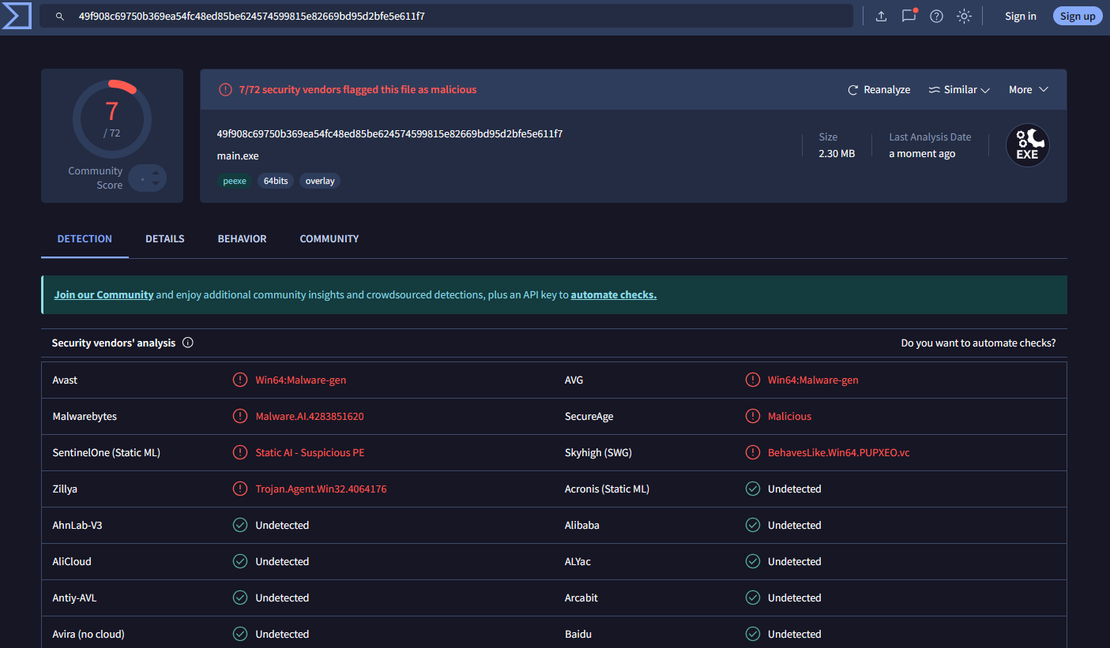Open the notifications chat icon

coord(909,16)
